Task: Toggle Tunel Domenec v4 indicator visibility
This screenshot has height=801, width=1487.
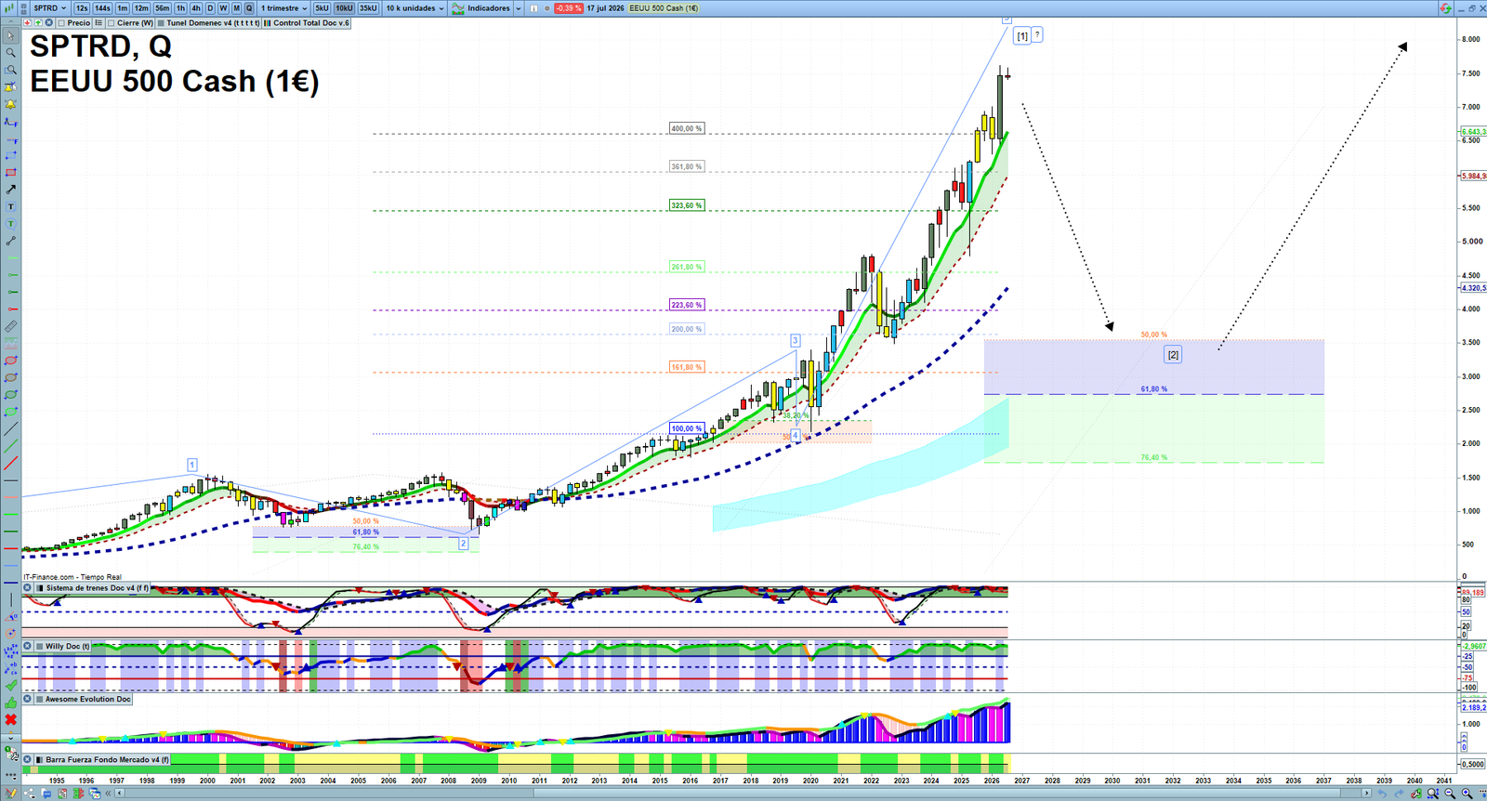Action: pyautogui.click(x=162, y=23)
